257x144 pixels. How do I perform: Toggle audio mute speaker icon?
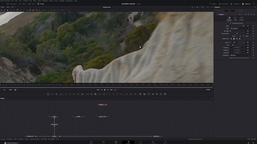pos(15,90)
